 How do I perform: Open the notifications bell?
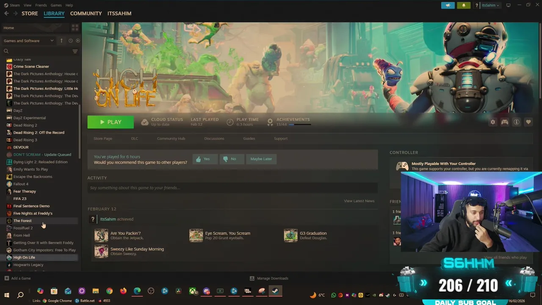coord(464,5)
